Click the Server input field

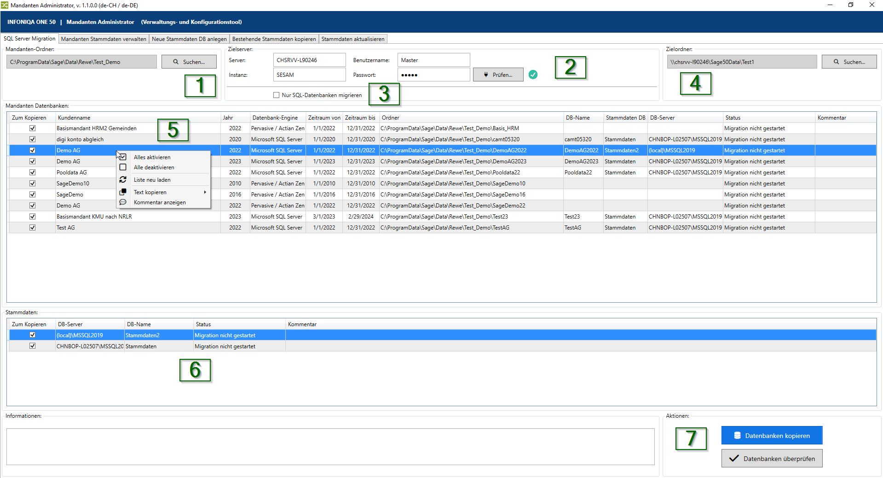tap(309, 60)
